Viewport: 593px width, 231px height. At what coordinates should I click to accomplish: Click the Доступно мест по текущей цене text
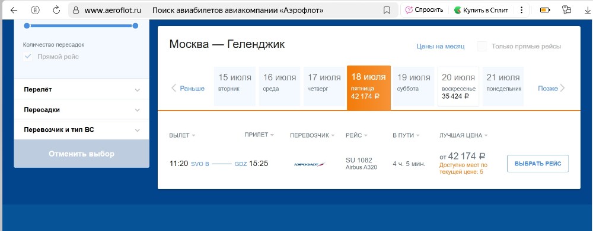click(464, 168)
